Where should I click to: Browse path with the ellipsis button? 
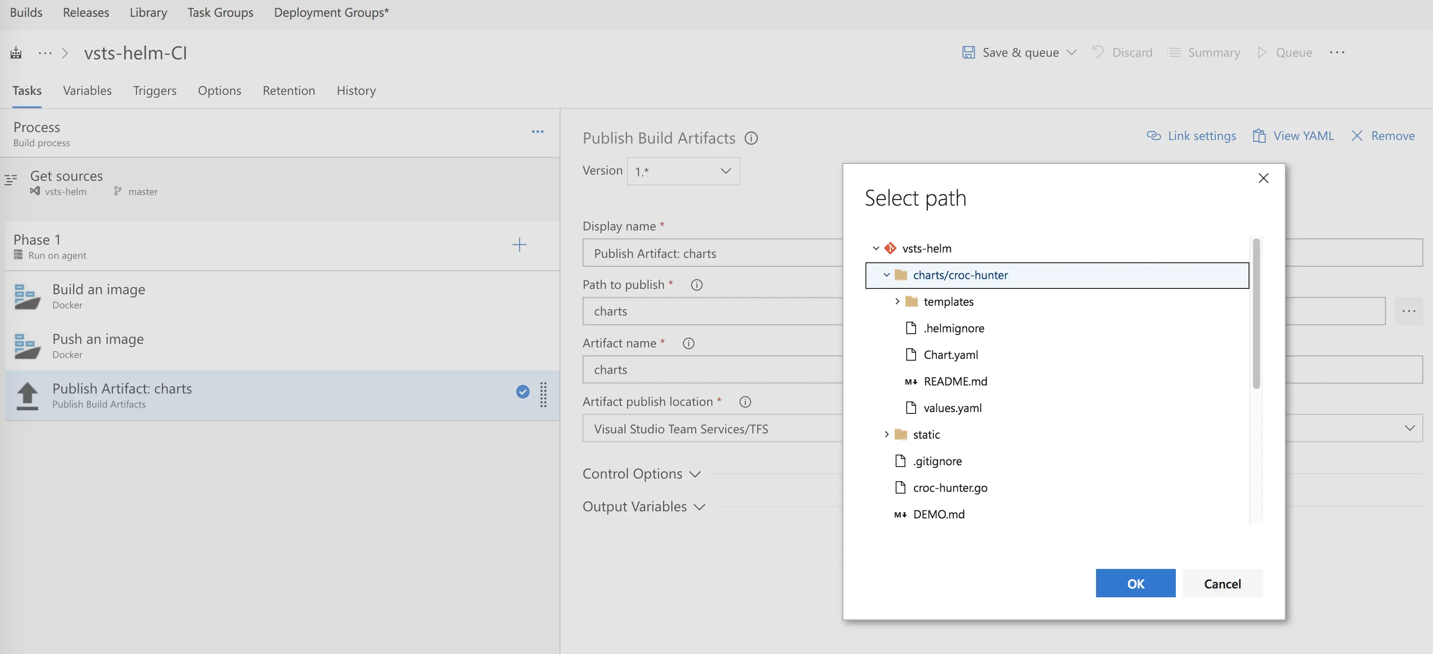click(1409, 311)
